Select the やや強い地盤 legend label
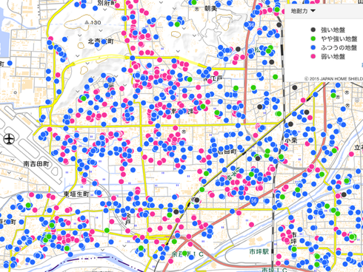This screenshot has width=363, height=272. coord(339,38)
